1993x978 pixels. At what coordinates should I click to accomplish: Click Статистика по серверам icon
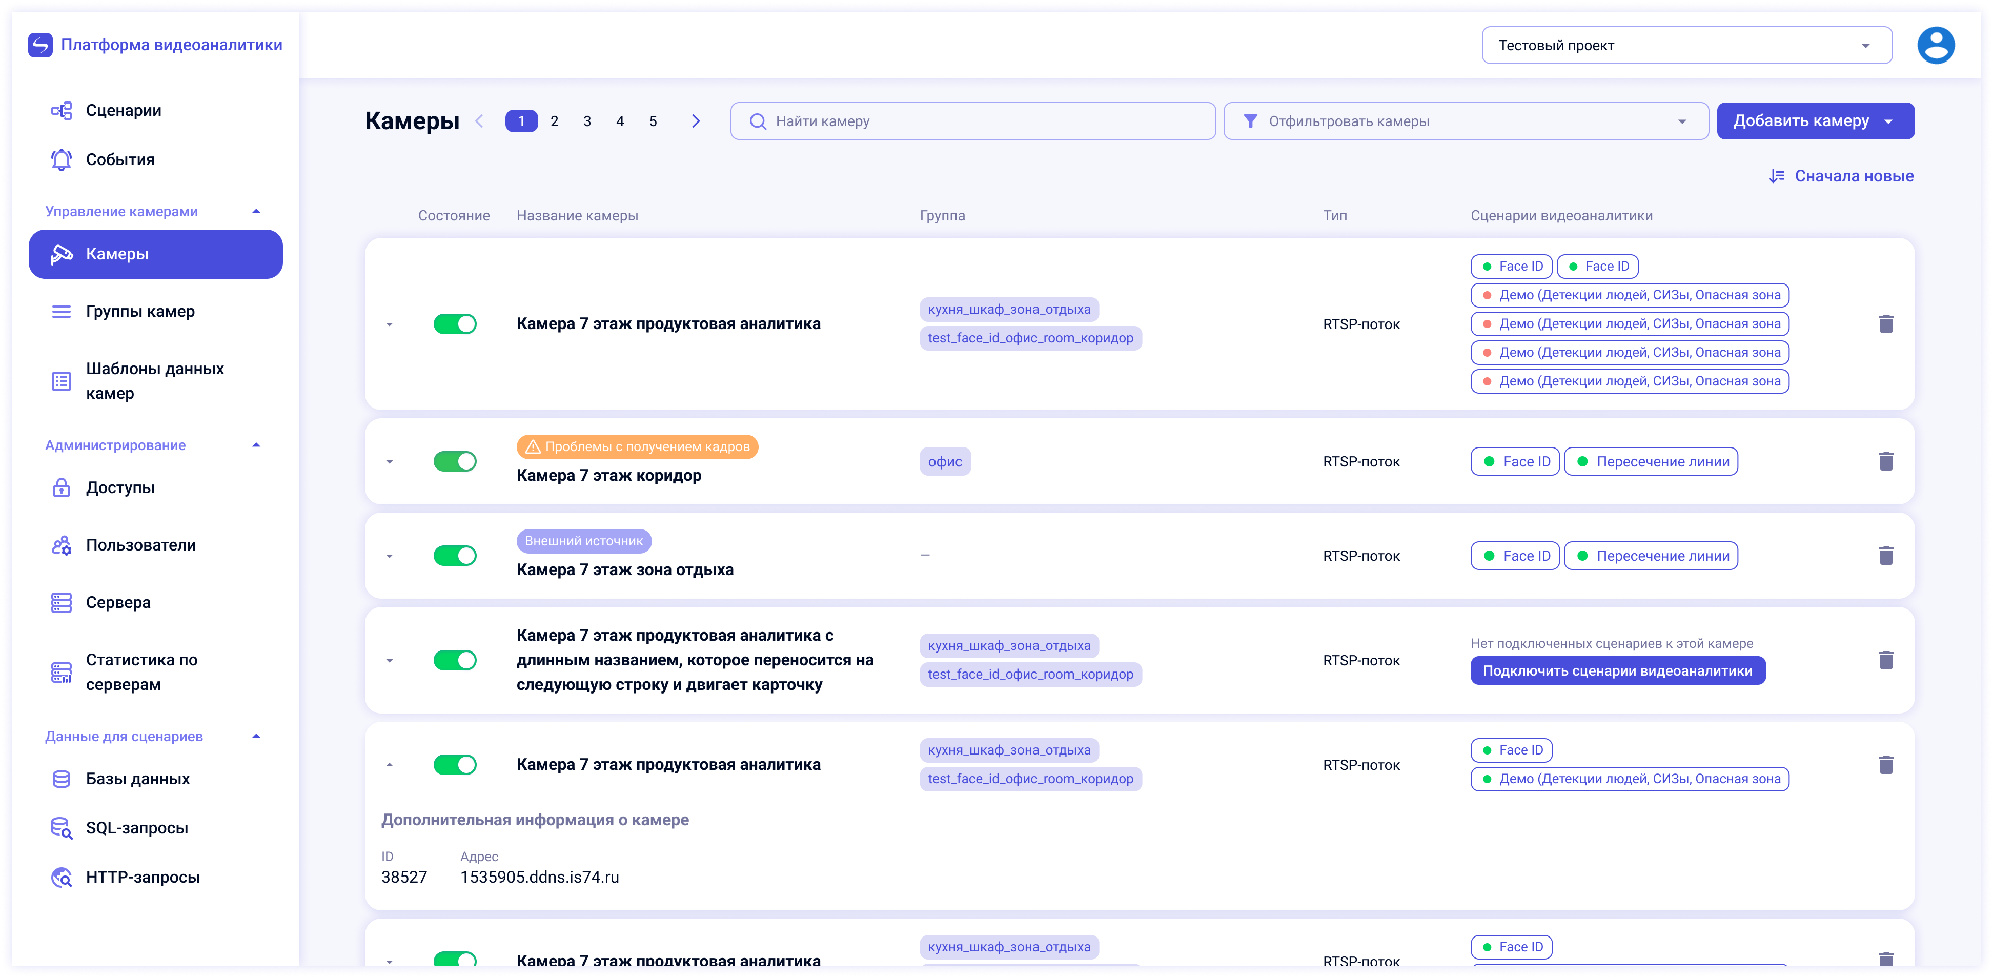61,671
